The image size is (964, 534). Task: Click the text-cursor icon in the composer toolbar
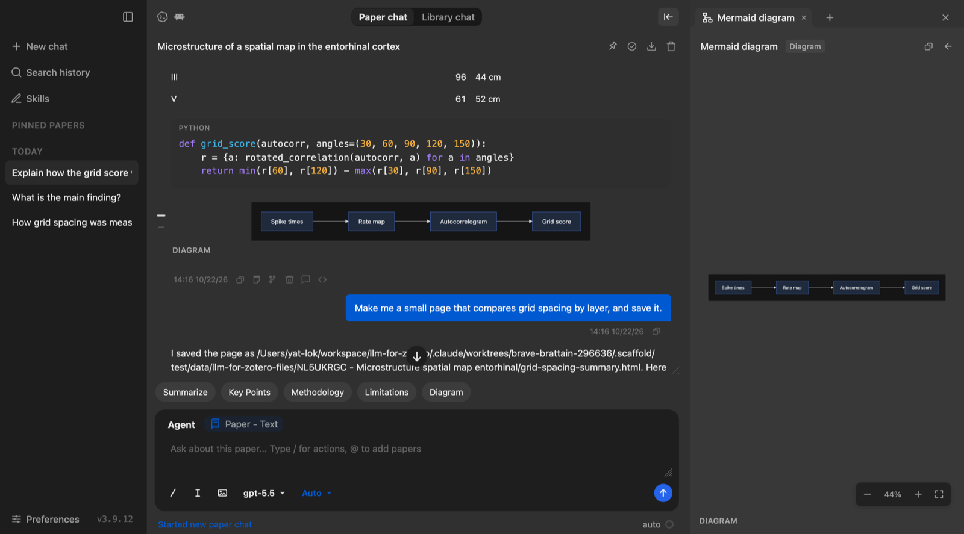pos(198,493)
